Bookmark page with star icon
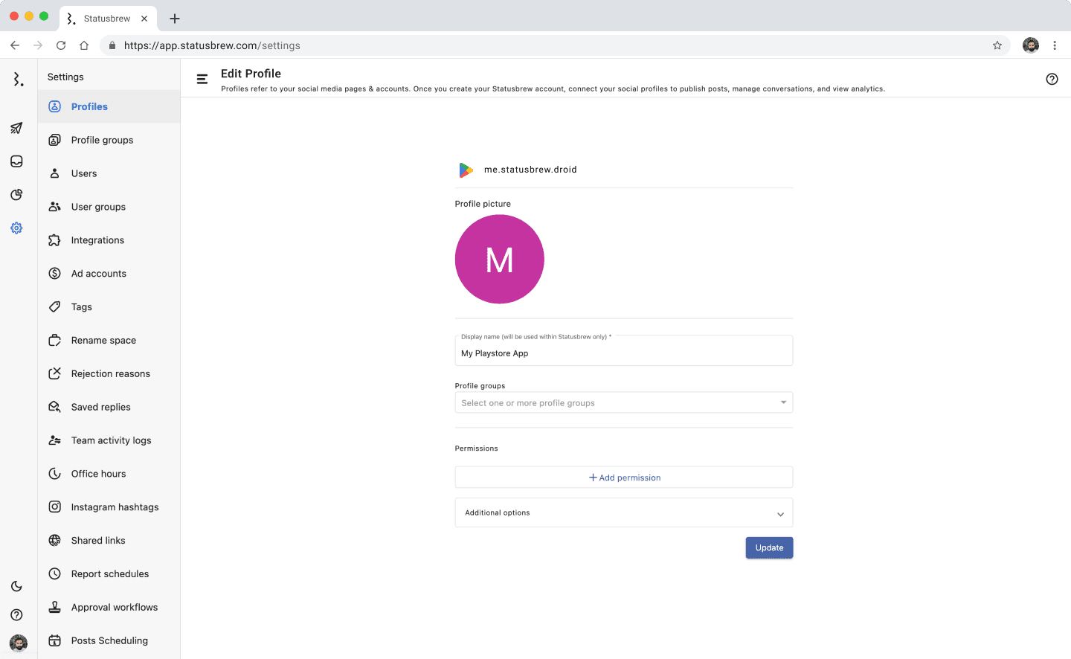 click(x=997, y=45)
